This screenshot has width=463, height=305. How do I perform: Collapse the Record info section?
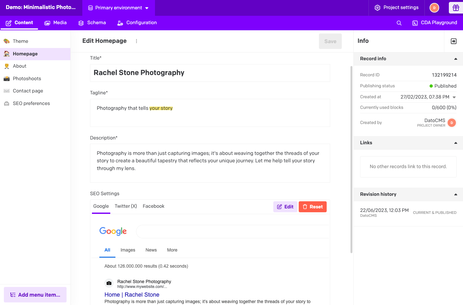click(456, 59)
